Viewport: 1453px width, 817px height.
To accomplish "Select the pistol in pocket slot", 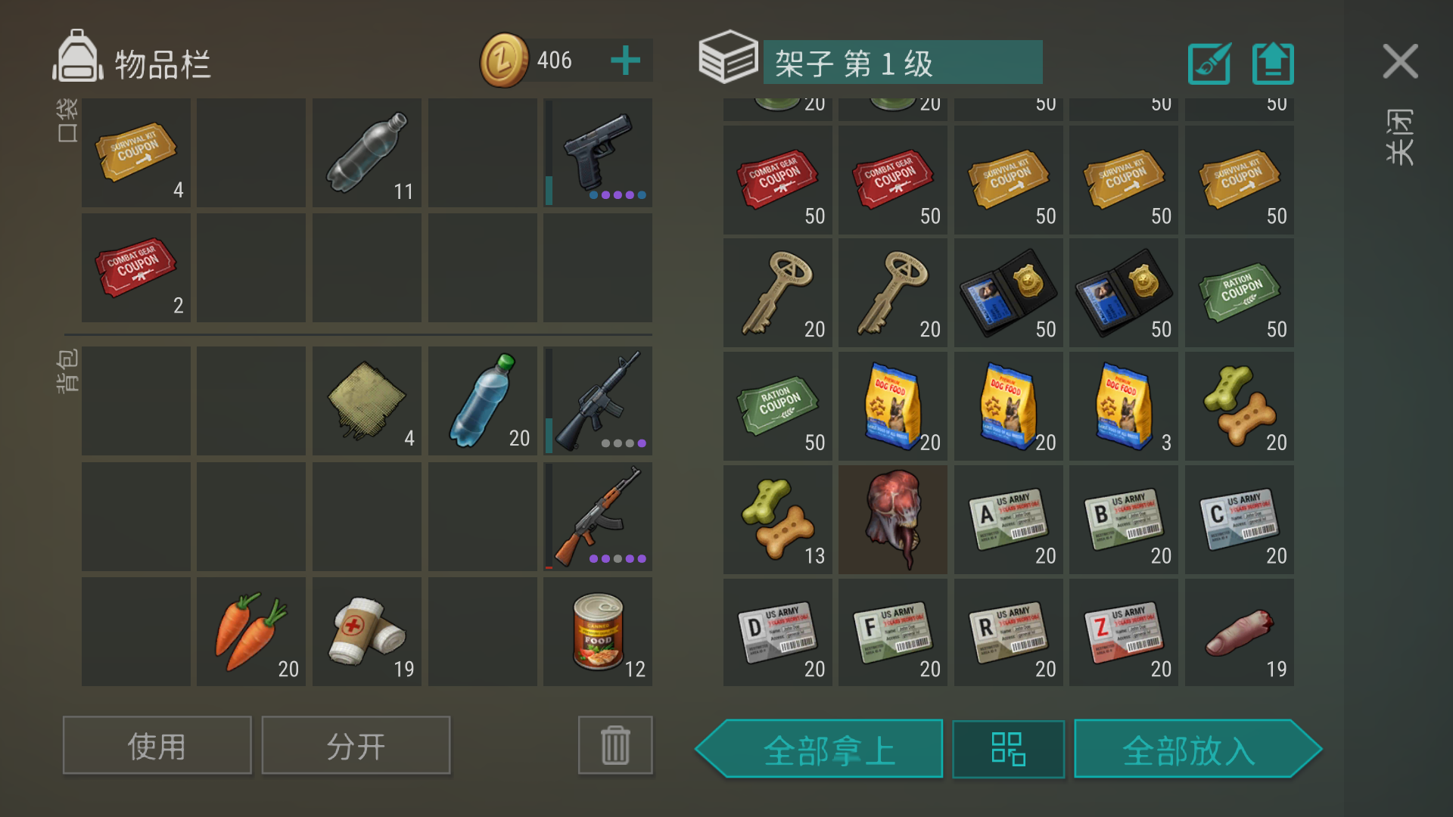I will point(598,153).
